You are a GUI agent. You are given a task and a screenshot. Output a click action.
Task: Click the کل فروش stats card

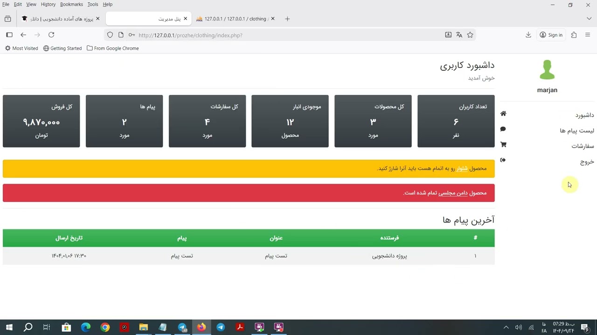tap(42, 121)
